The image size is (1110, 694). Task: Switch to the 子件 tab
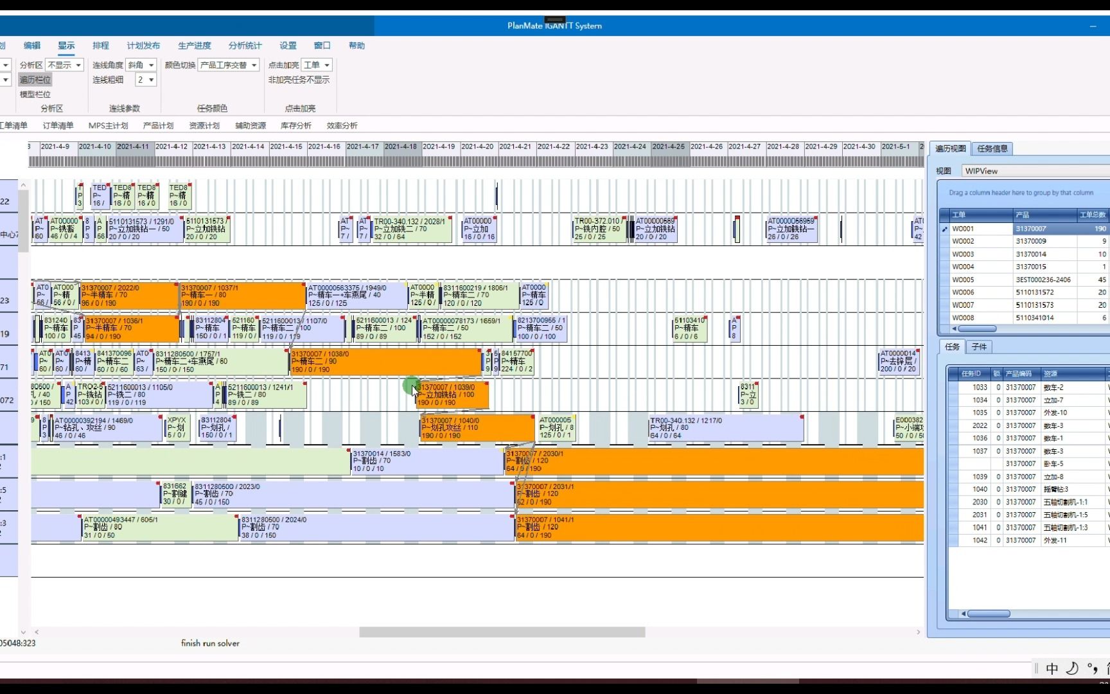[980, 346]
